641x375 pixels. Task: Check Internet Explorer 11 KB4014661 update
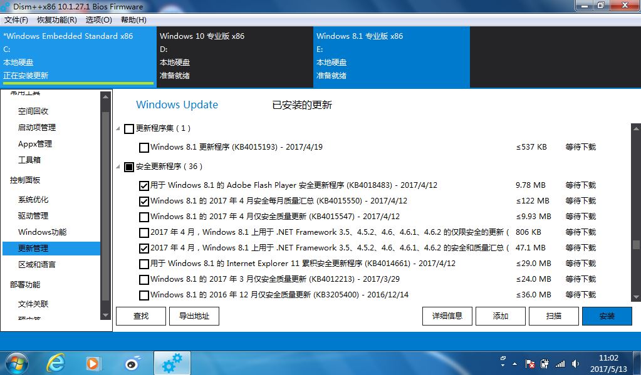point(144,264)
